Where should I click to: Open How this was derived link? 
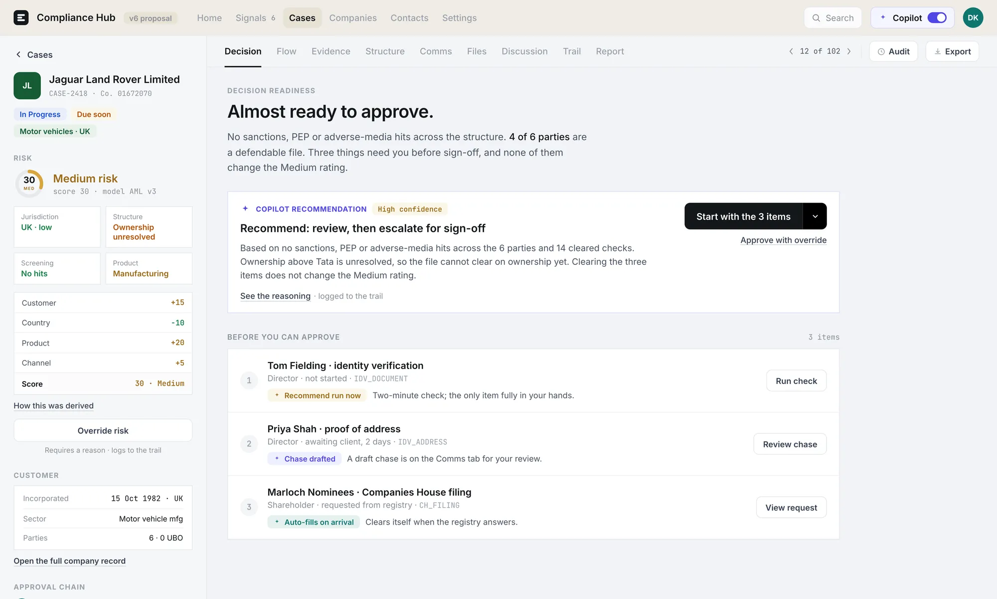[x=53, y=406]
